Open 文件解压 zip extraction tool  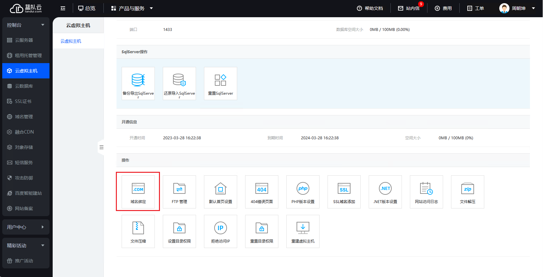click(x=467, y=192)
